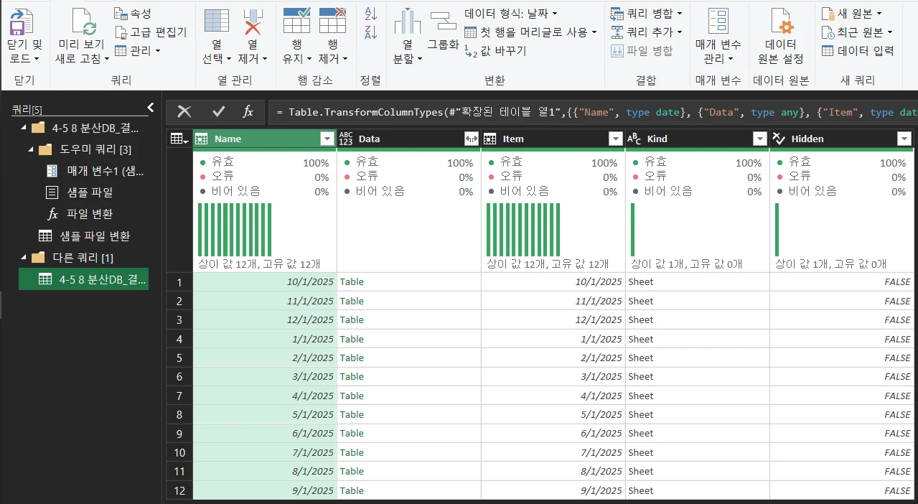The width and height of the screenshot is (918, 504).
Task: Click the 열 제거 icon
Action: 252,22
